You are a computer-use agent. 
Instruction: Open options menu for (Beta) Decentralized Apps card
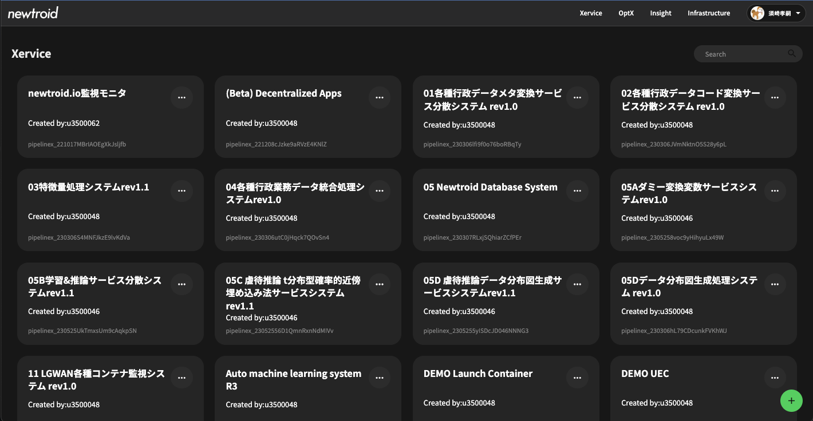coord(380,98)
